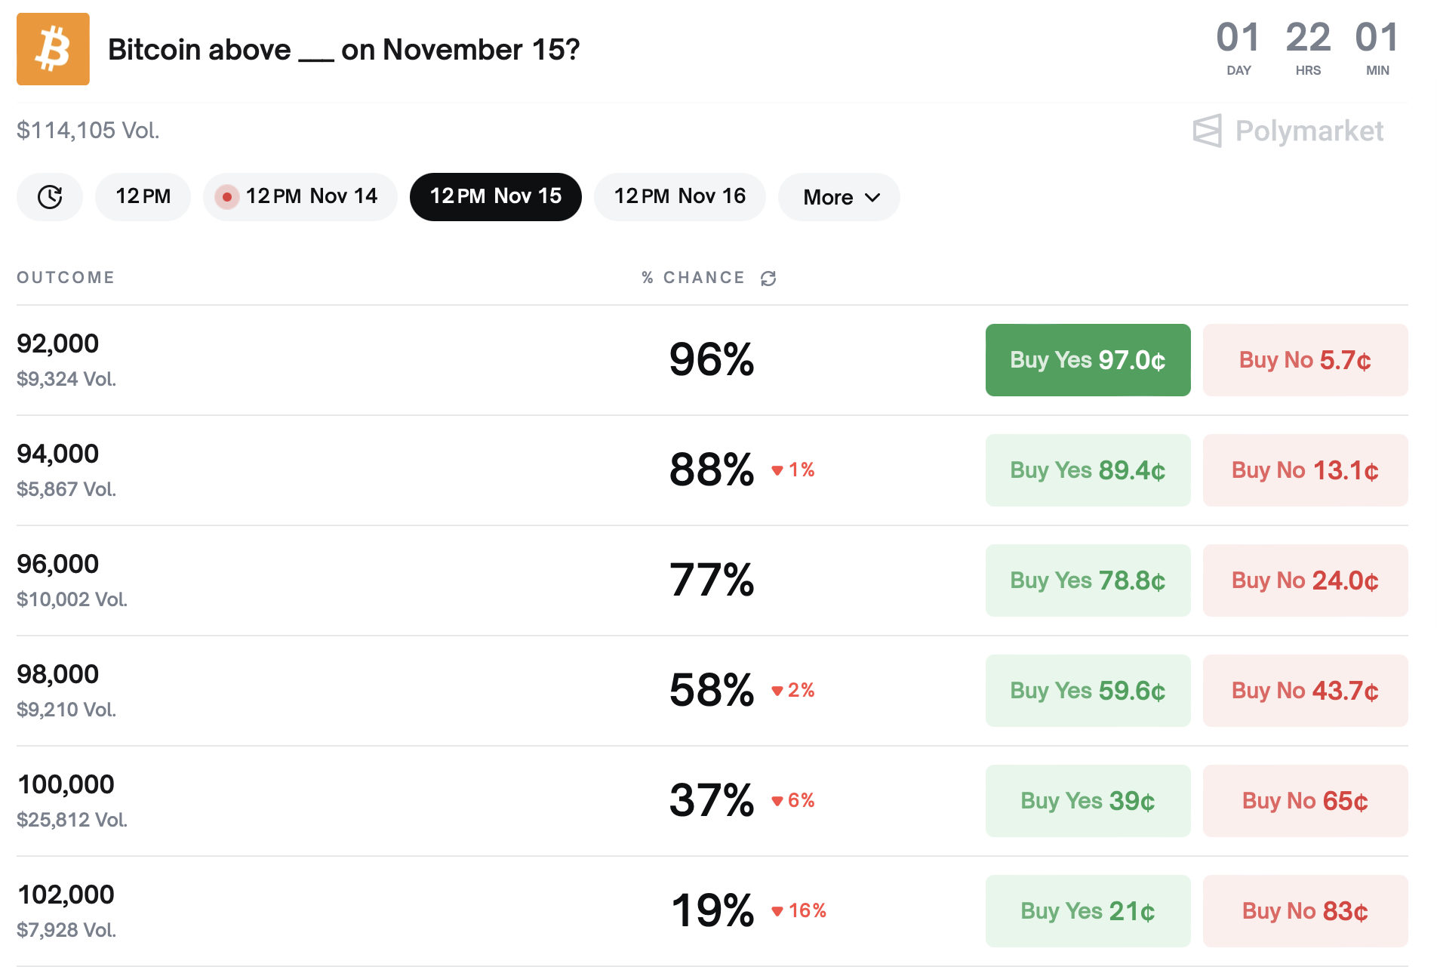Screen dimensions: 1437x967
Task: Open the past markets clock icon
Action: tap(50, 197)
